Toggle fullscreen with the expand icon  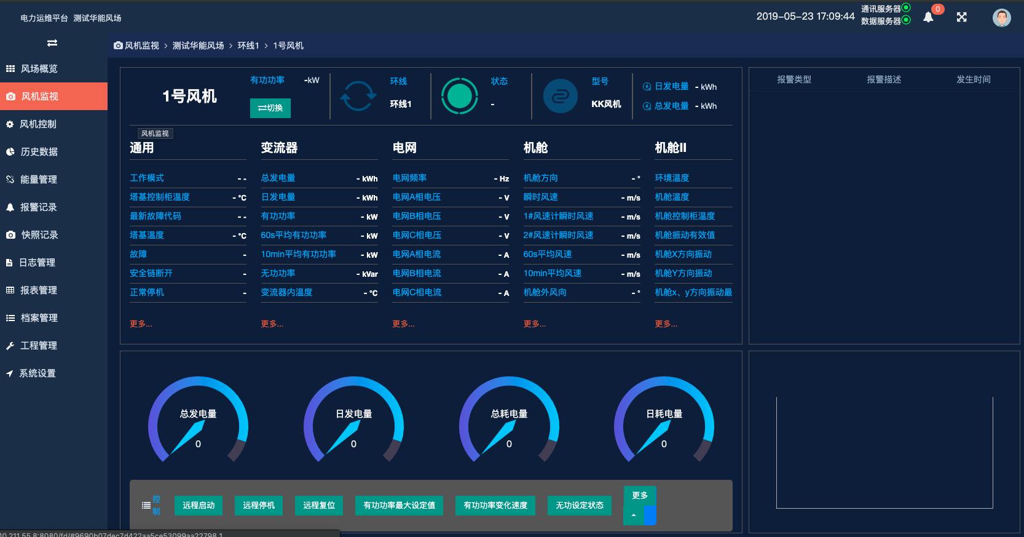point(962,17)
